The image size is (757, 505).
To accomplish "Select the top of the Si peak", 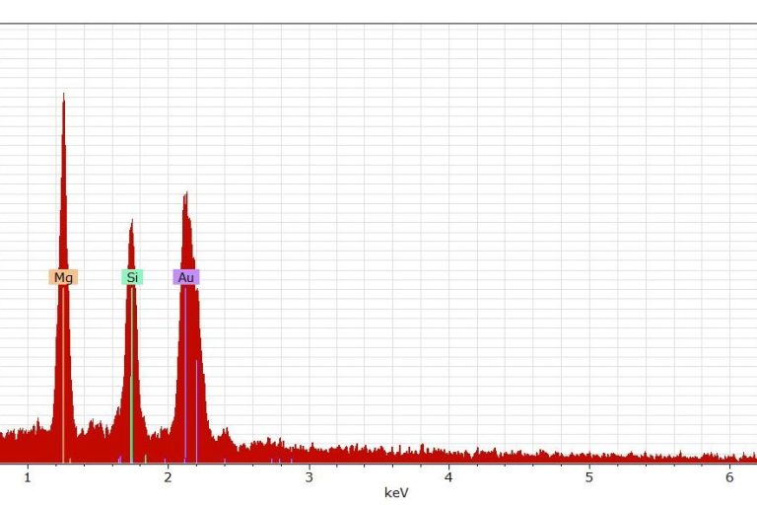I will pyautogui.click(x=131, y=222).
